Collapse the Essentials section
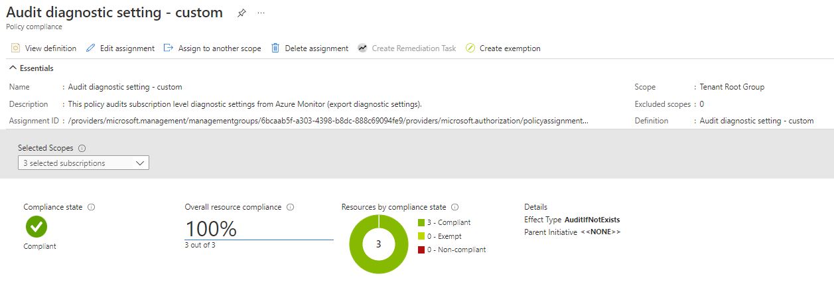834x290 pixels. click(x=13, y=68)
